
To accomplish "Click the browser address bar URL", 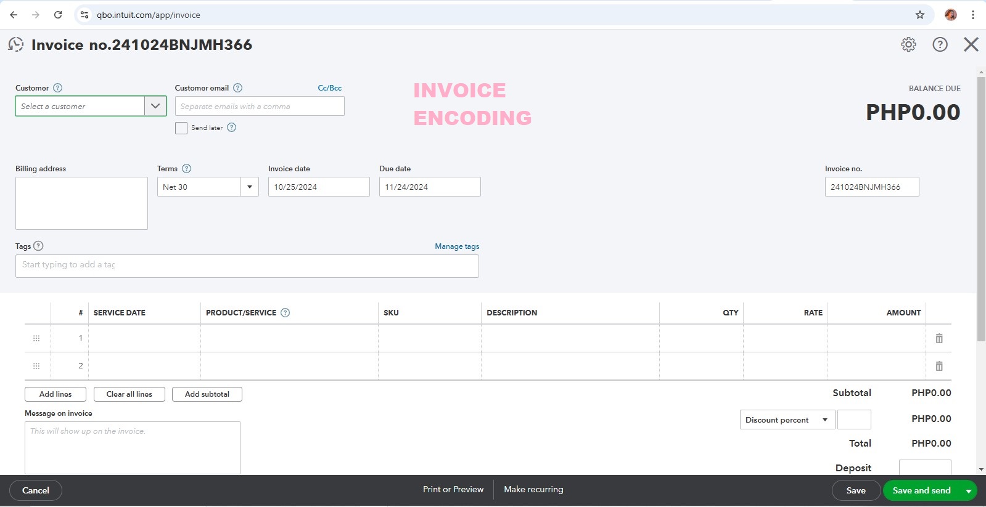I will click(149, 15).
